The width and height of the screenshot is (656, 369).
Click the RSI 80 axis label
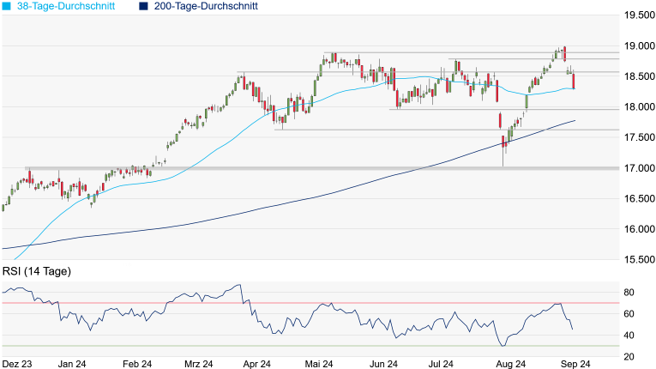[x=629, y=293]
